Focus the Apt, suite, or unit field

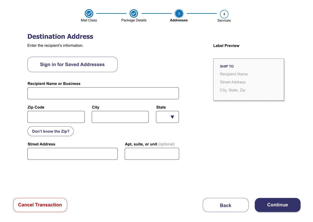152,154
